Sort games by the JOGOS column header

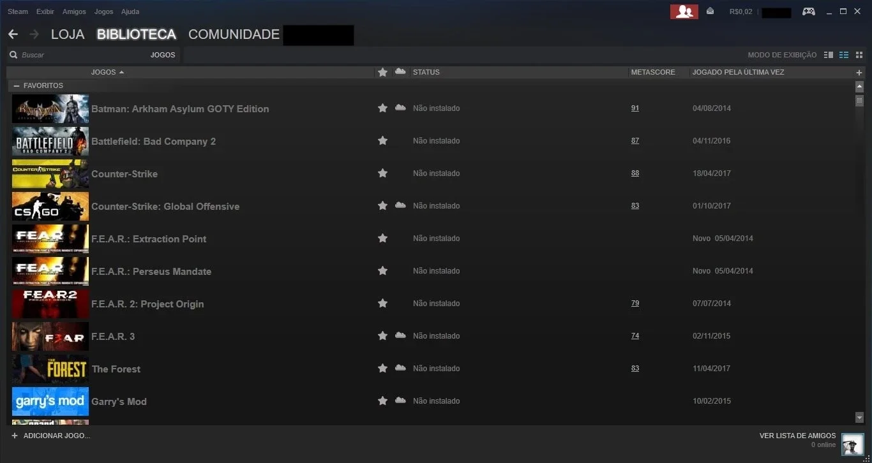click(107, 72)
